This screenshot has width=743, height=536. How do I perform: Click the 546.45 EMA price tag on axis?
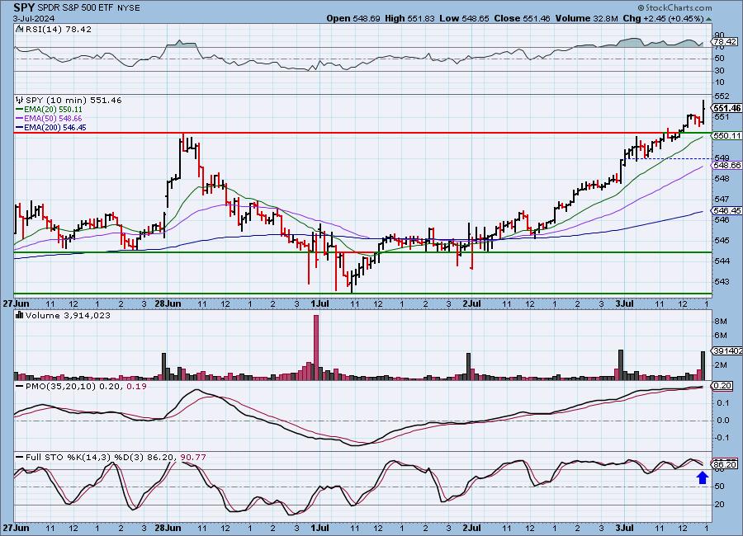pos(726,211)
